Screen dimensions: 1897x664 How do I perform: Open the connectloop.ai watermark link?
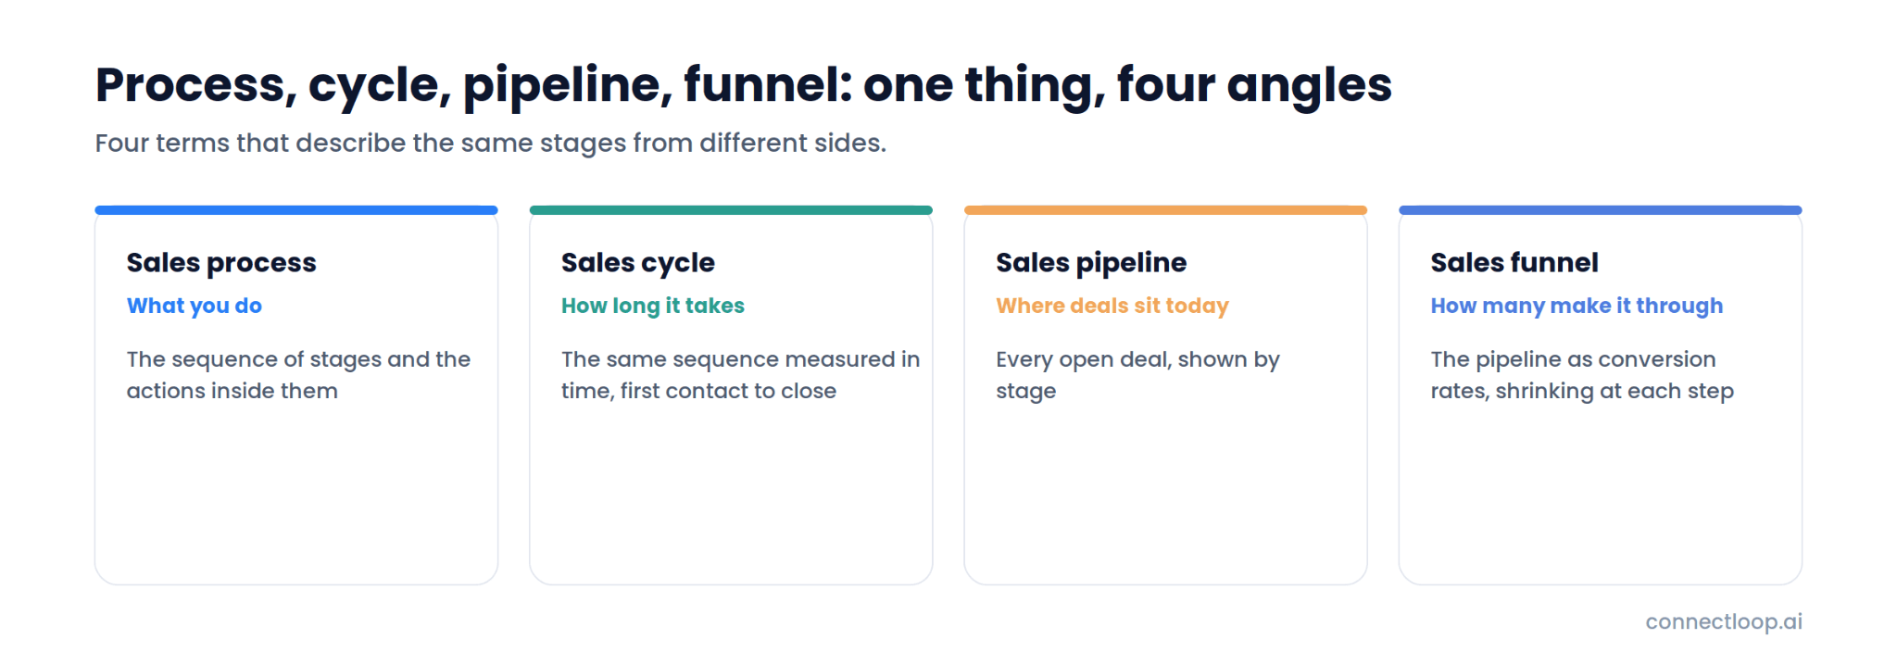pyautogui.click(x=1724, y=621)
